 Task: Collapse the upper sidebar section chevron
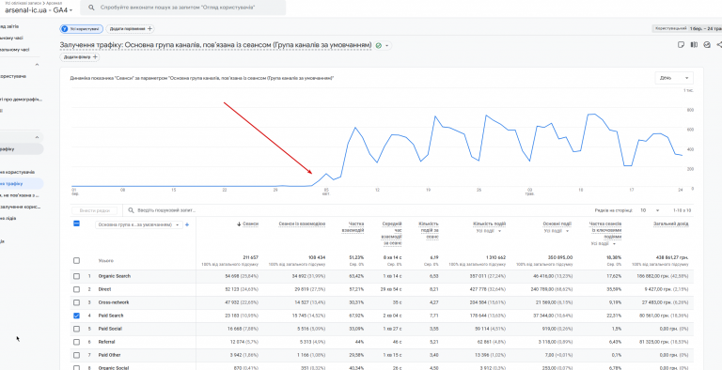pyautogui.click(x=38, y=65)
